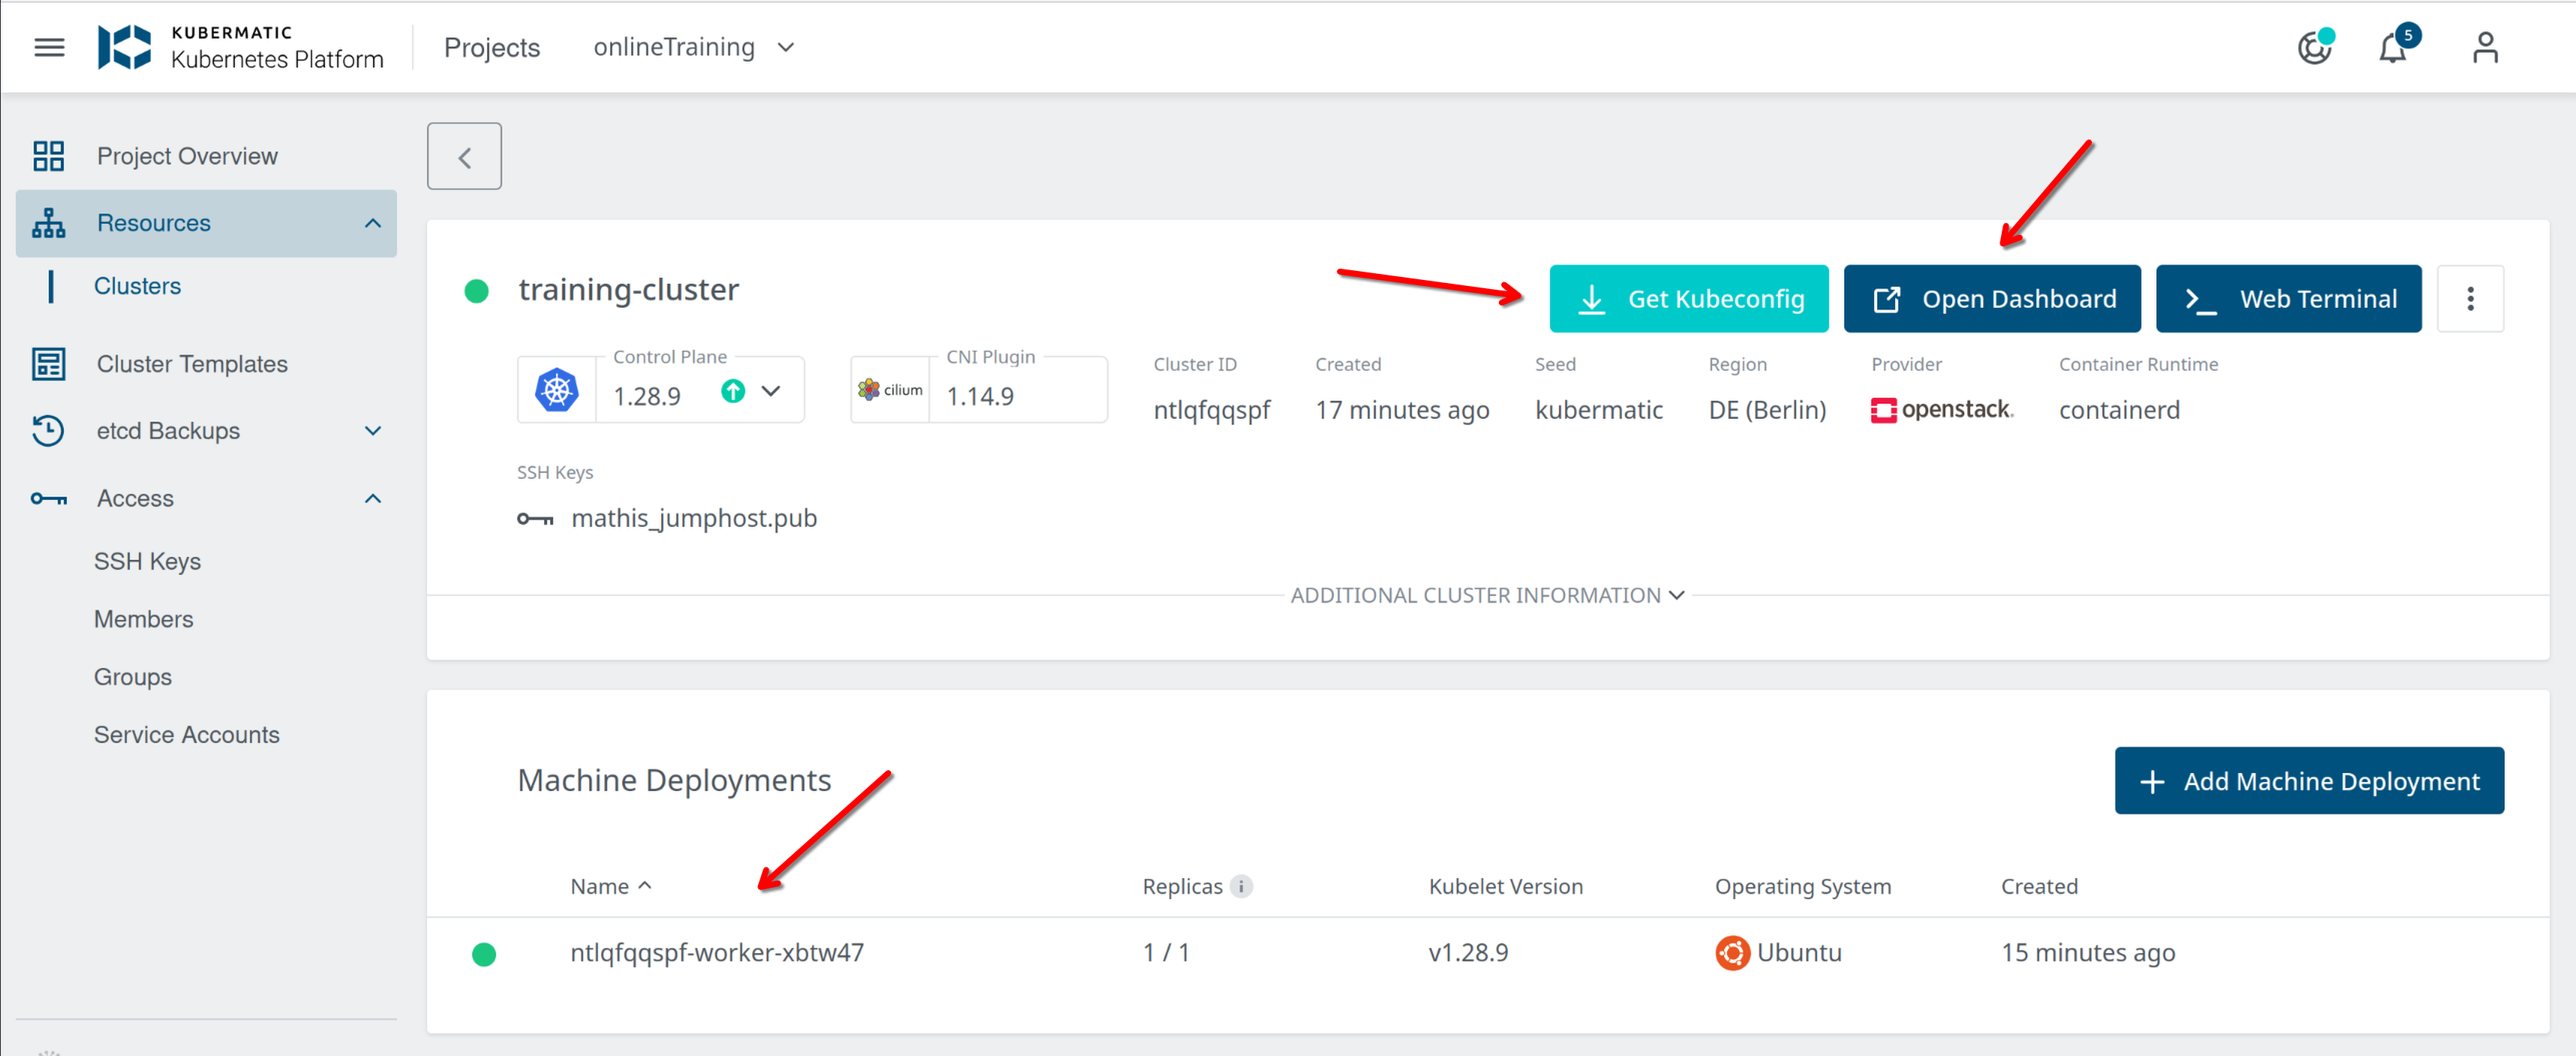Screen dimensions: 2576x1056
Task: Open the onlineTraining project dropdown
Action: (693, 47)
